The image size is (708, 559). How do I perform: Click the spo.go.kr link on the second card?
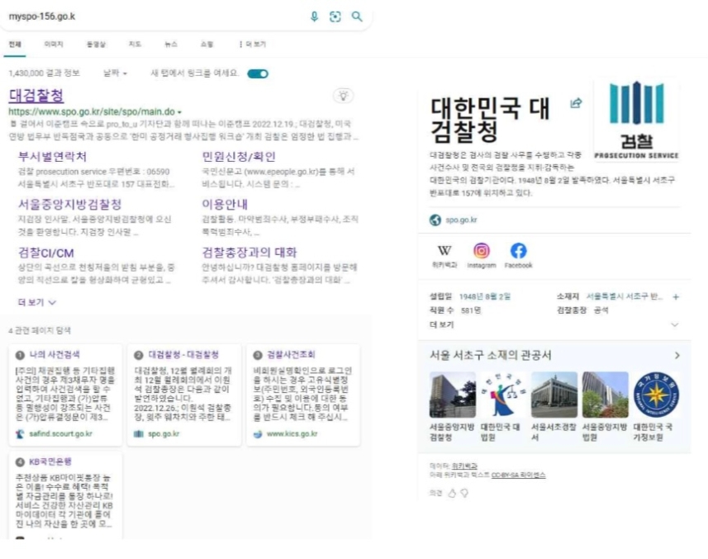click(164, 434)
